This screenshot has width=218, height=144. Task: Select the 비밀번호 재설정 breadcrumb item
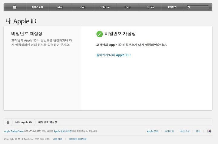(x=48, y=122)
